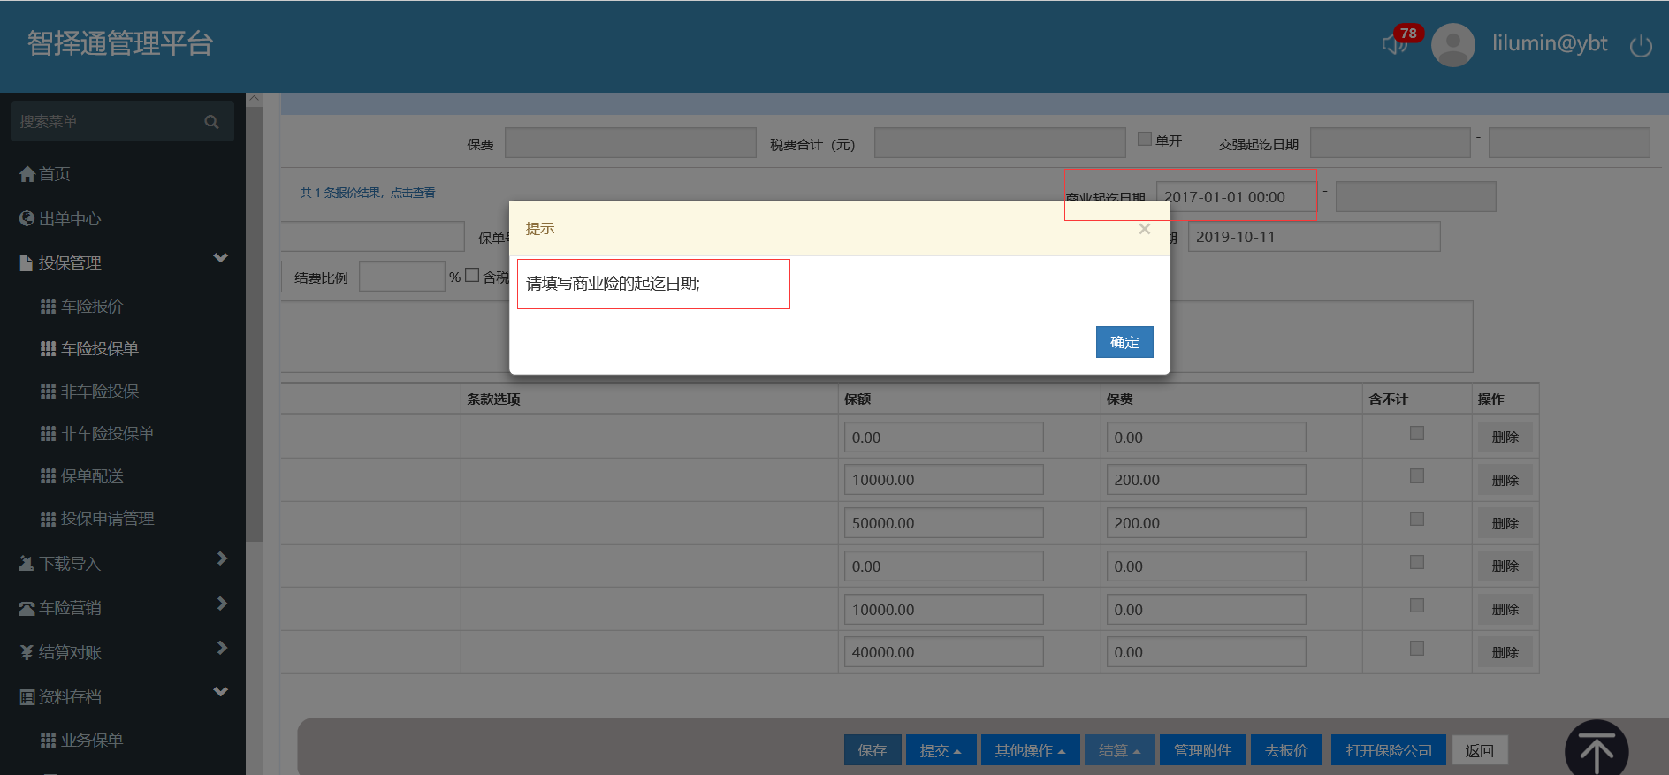Check 含不计 in the 40000.00 row
Screen dimensions: 1669x775
point(1417,649)
